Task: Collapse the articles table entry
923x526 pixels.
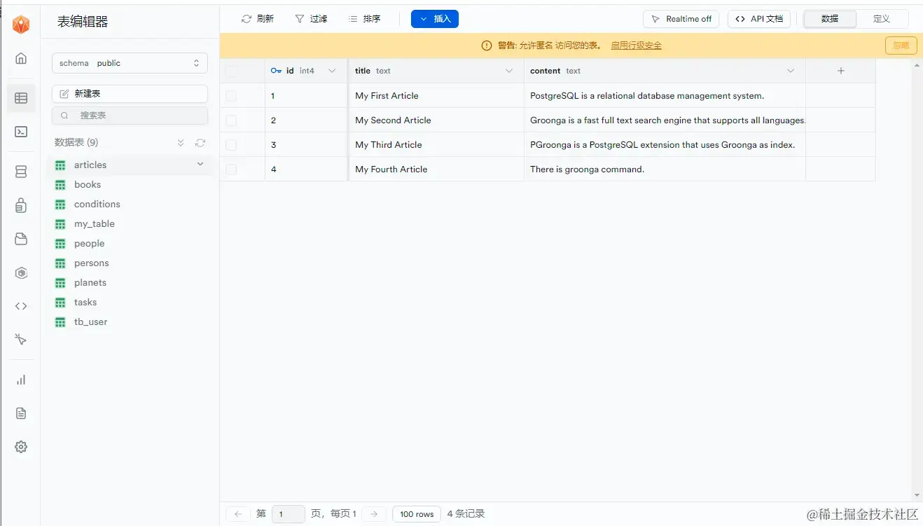Action: 200,164
